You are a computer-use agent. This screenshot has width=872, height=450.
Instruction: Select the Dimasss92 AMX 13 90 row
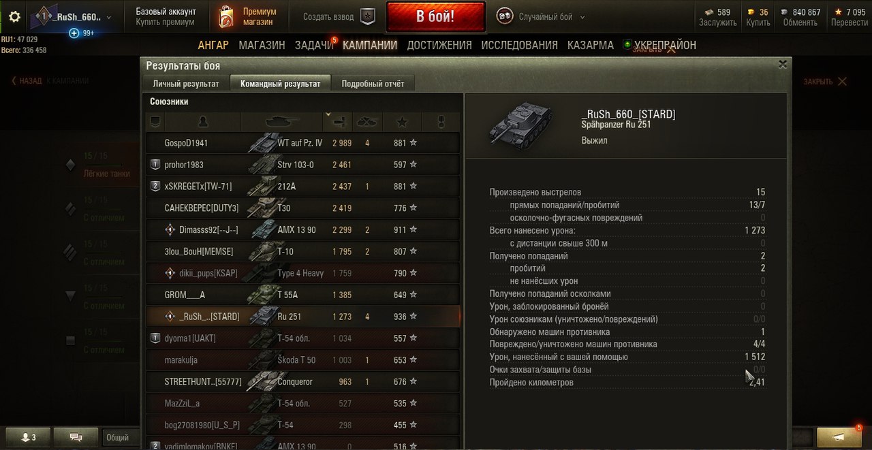[303, 230]
